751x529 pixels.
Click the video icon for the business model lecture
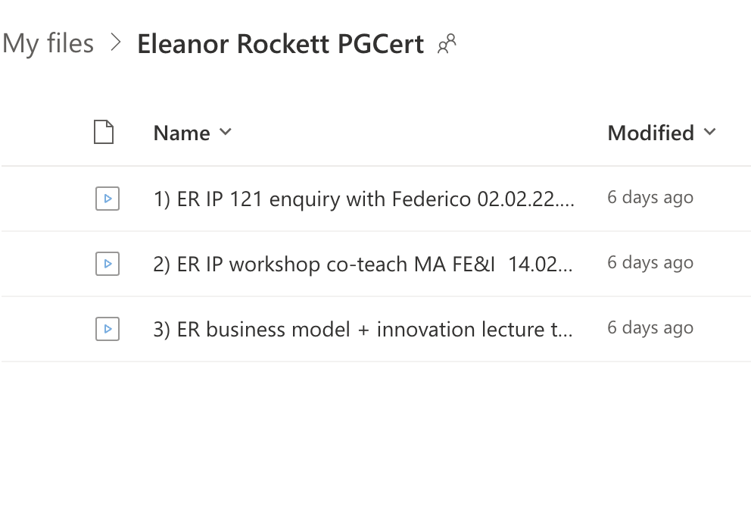(x=108, y=329)
